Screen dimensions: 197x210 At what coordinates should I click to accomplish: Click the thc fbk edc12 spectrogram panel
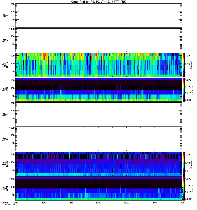coord(98,164)
